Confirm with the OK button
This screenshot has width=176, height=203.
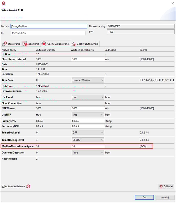144,197
